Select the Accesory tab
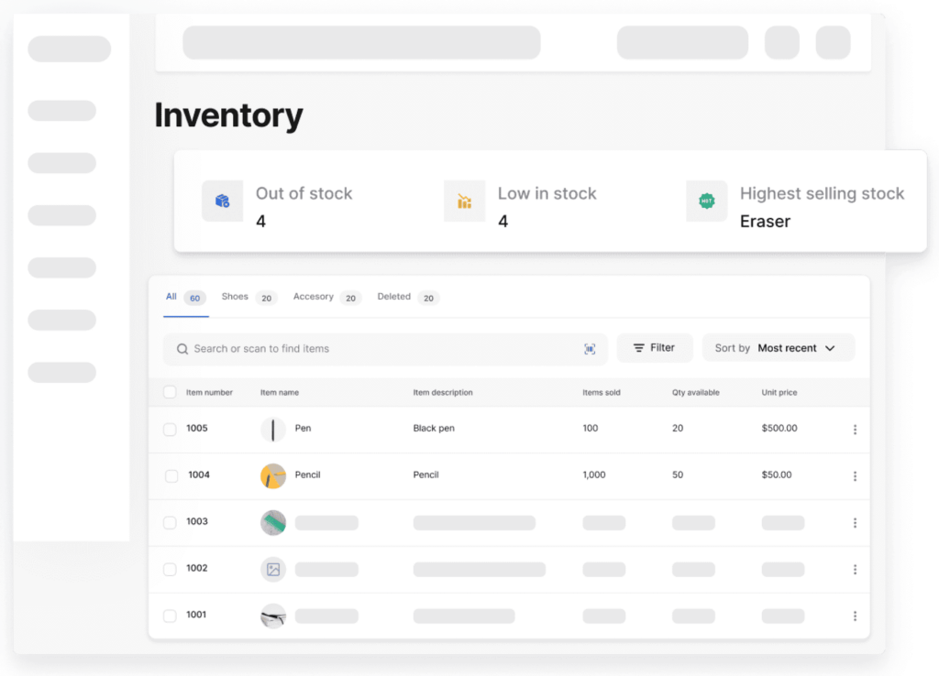The width and height of the screenshot is (939, 676). click(314, 298)
